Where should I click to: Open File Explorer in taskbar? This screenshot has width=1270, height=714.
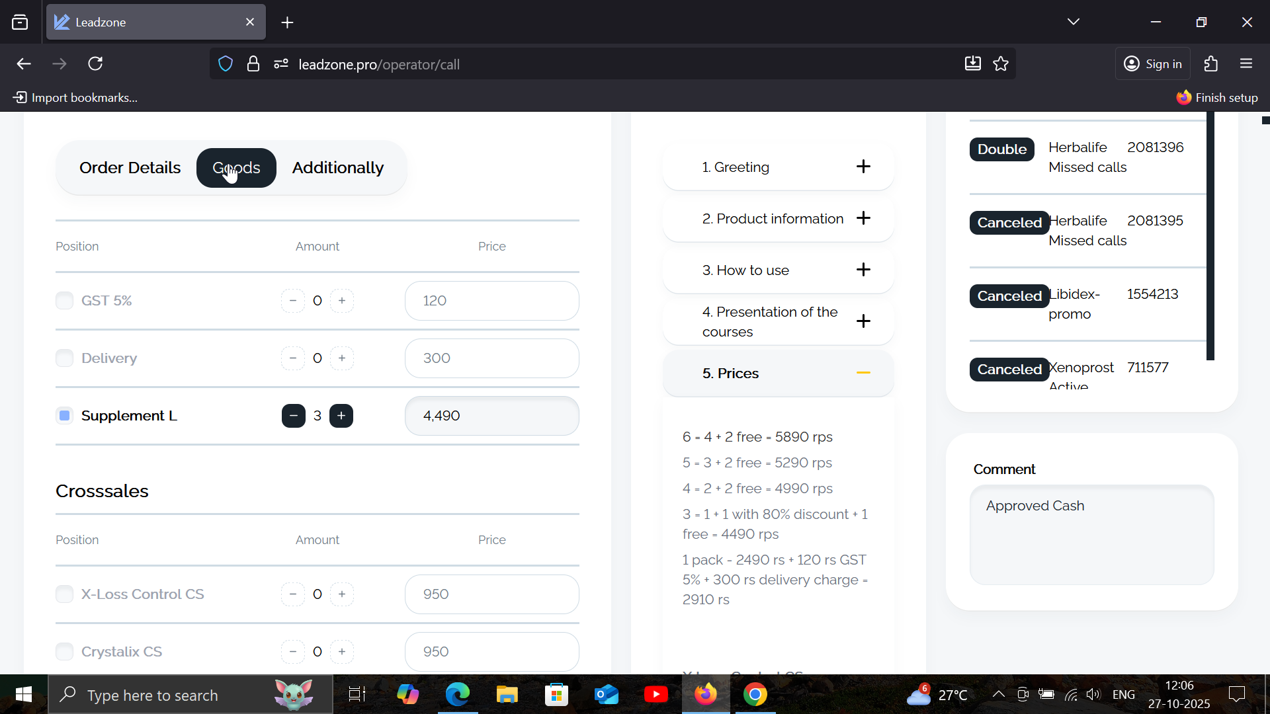tap(507, 695)
